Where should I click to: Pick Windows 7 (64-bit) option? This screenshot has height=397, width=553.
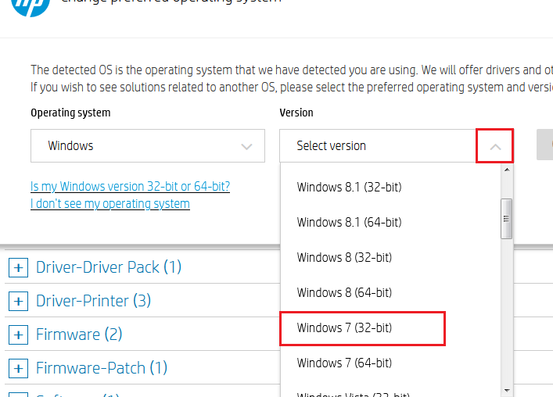pos(344,363)
